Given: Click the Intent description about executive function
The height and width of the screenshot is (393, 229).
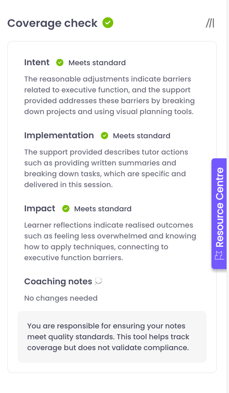Looking at the screenshot, I should pyautogui.click(x=109, y=95).
